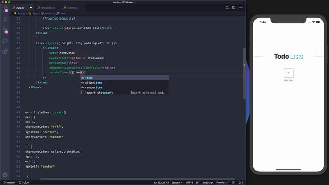Open changes compare icon in editor toolbar
Screen dimensions: 329x185
[x=227, y=8]
